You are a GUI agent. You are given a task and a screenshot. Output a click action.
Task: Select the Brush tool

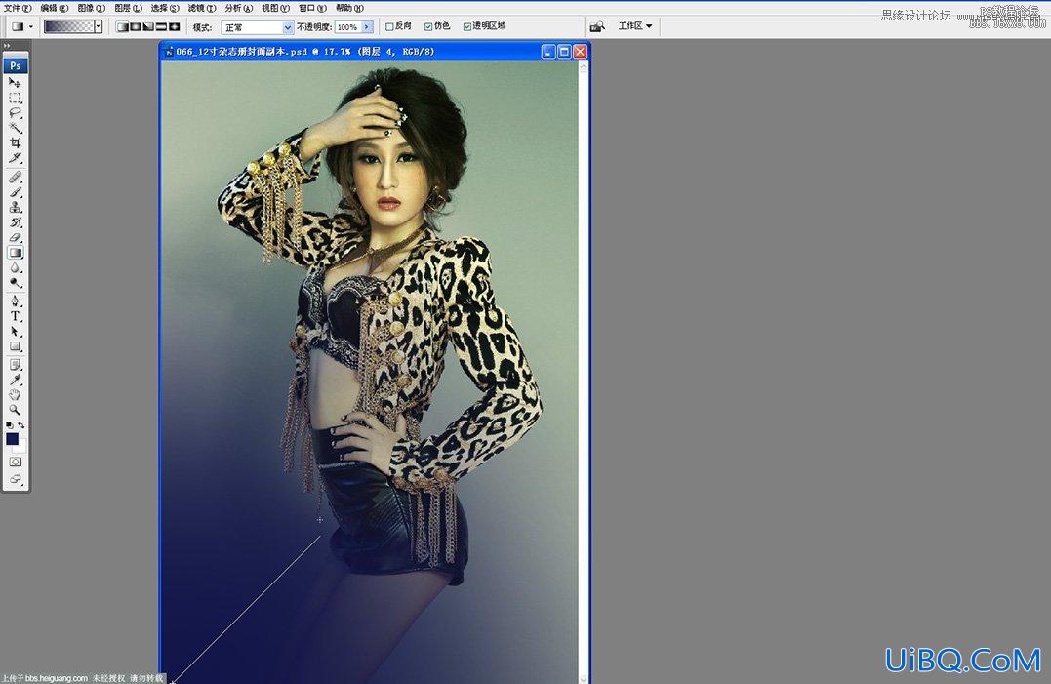coord(15,192)
